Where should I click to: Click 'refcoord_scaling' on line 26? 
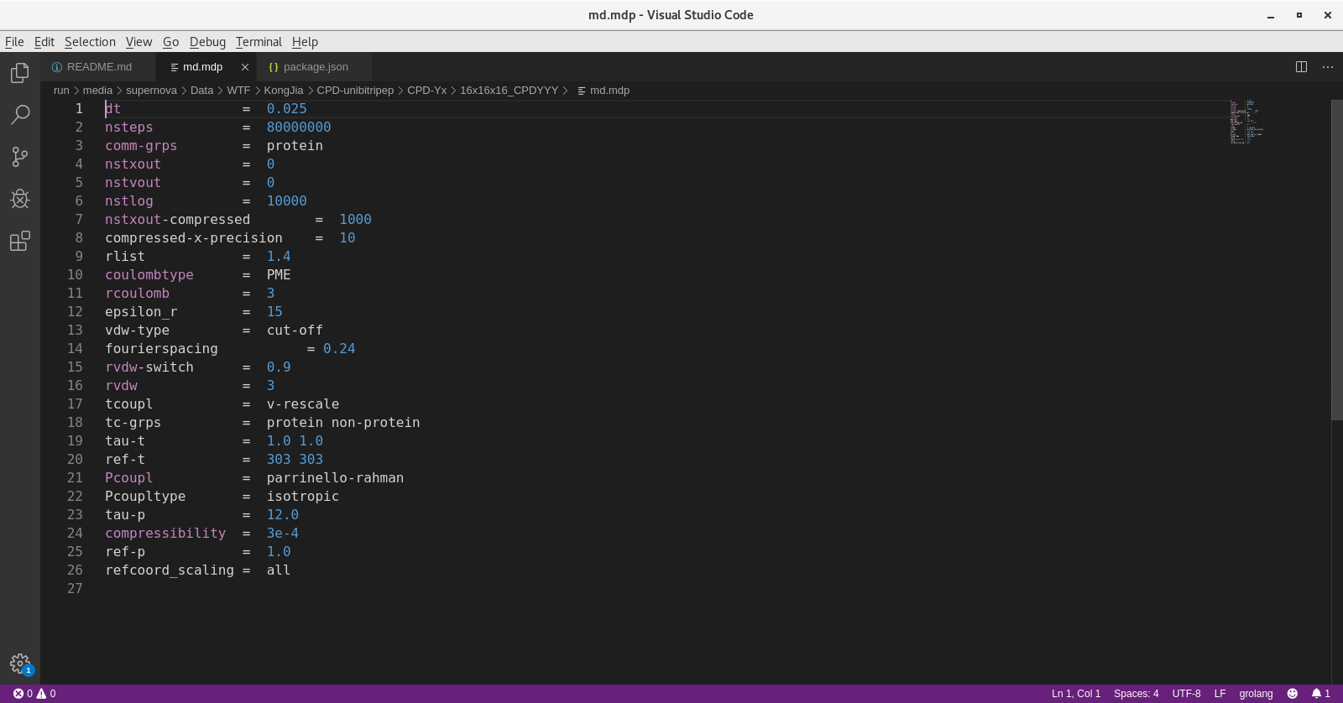[170, 570]
